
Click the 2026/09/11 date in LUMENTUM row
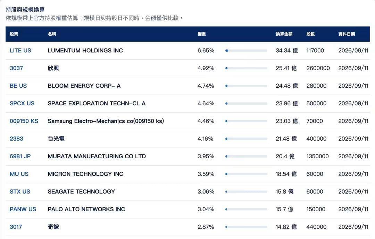pos(353,51)
